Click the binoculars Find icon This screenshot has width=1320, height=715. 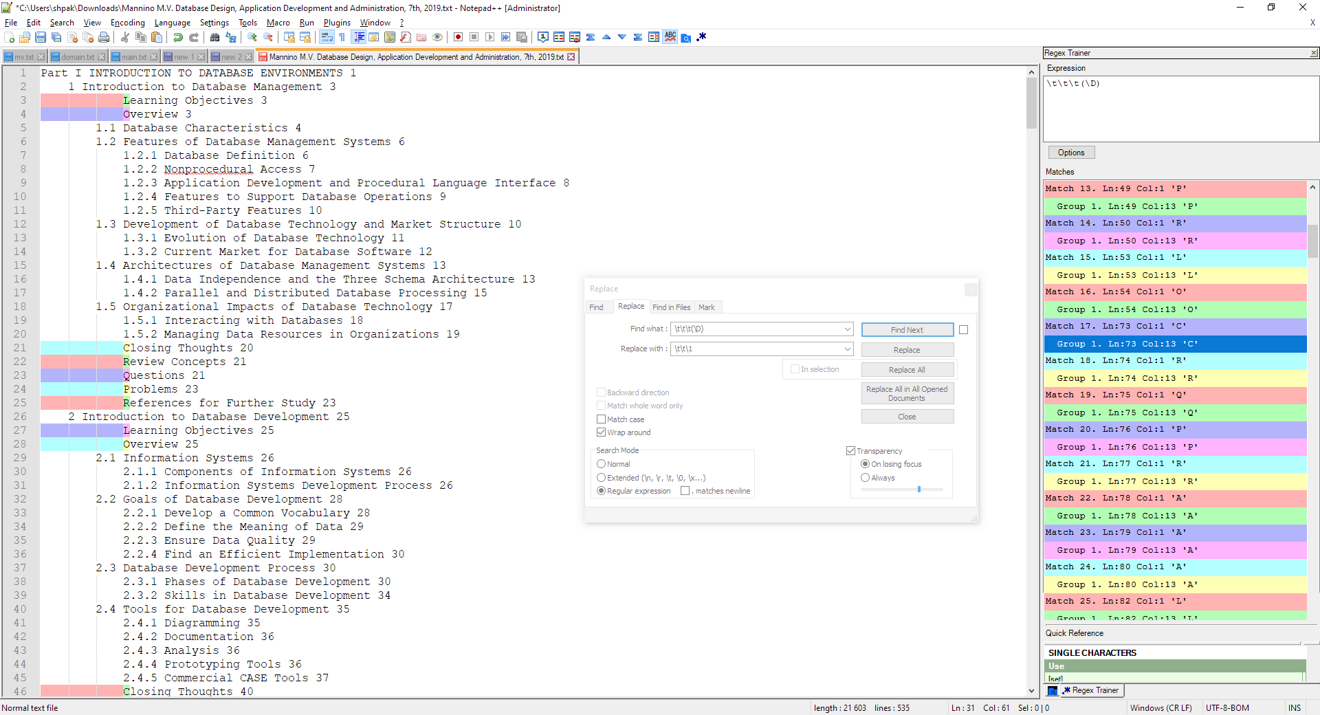point(215,37)
